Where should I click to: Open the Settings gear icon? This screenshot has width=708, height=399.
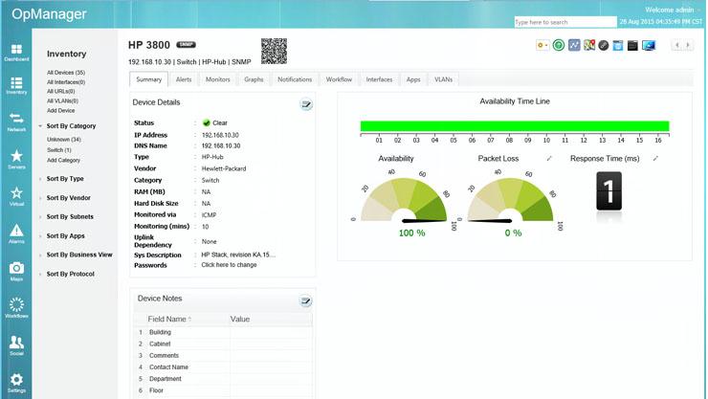click(16, 383)
